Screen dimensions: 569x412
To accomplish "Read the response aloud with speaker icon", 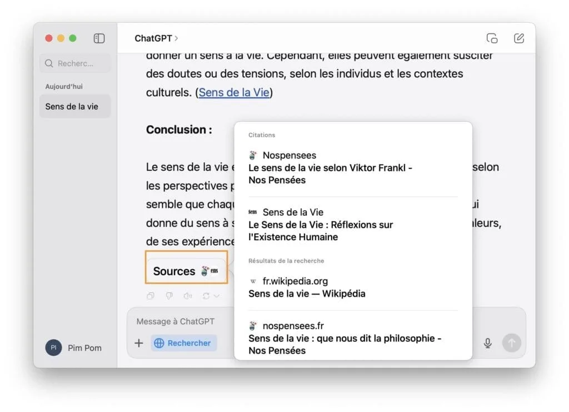I will (x=188, y=296).
